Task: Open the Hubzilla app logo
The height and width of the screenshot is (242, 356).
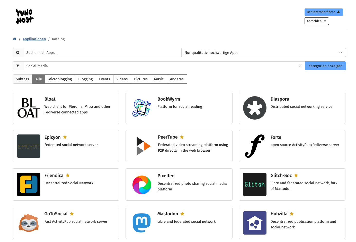Action: (255, 223)
